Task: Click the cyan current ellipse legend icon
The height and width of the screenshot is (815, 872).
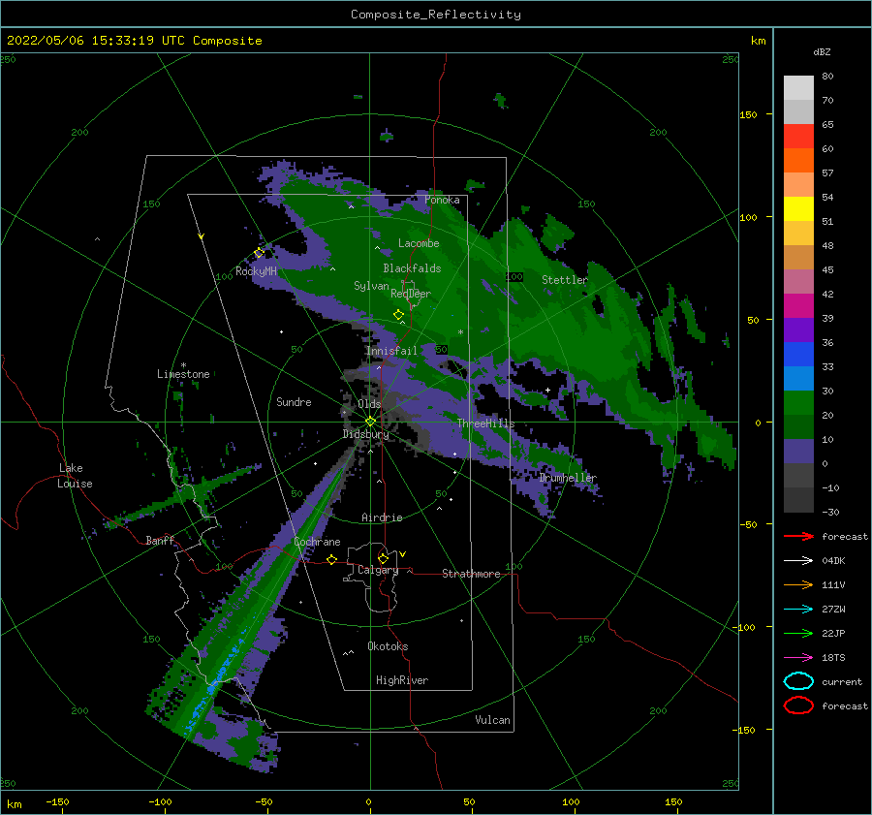Action: coord(798,681)
